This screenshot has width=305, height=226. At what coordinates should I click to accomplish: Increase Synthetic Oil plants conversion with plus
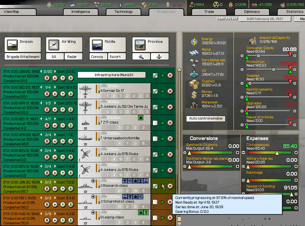(237, 153)
